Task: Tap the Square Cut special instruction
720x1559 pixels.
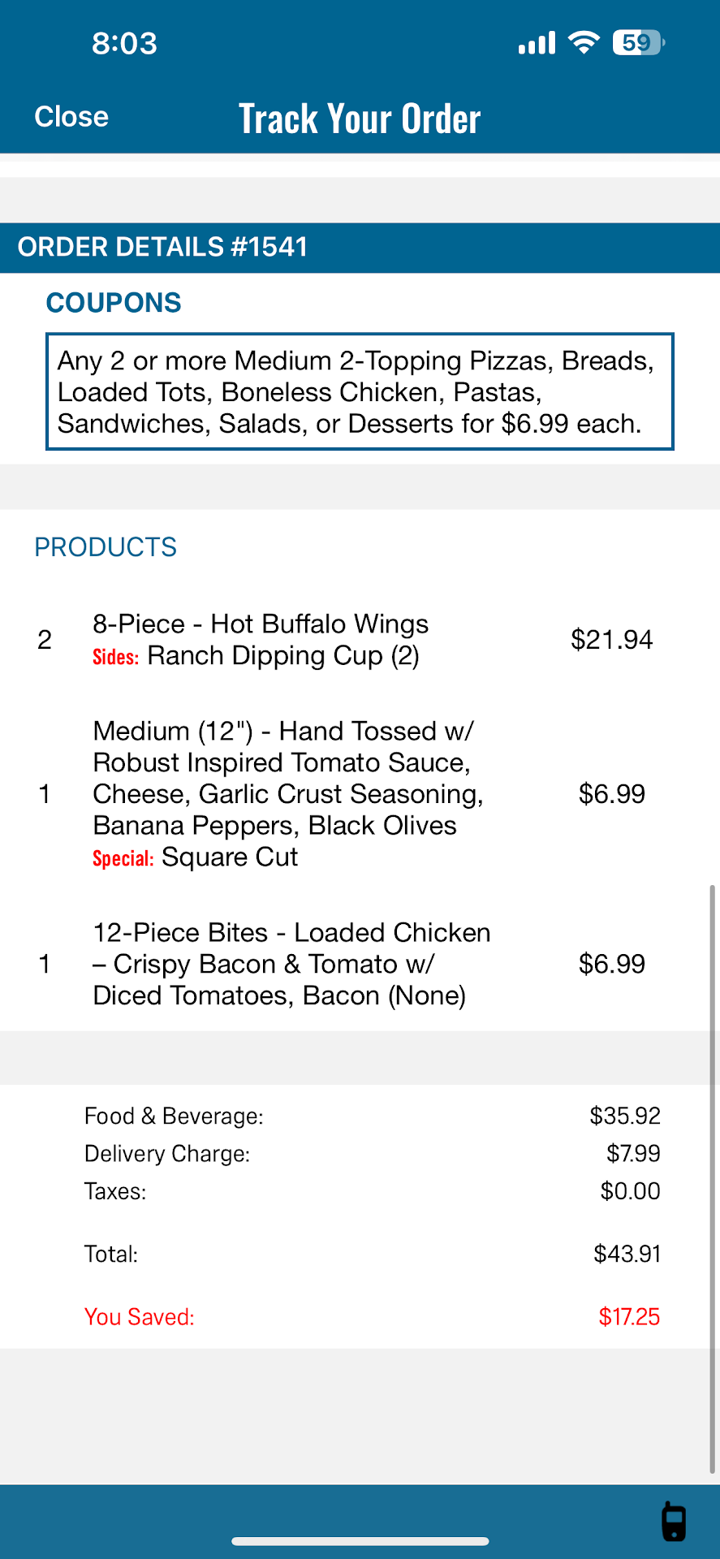Action: coord(230,857)
